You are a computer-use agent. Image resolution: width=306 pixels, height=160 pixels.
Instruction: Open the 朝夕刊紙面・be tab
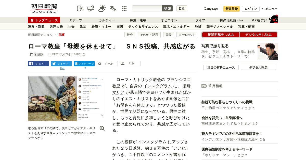[231, 20]
